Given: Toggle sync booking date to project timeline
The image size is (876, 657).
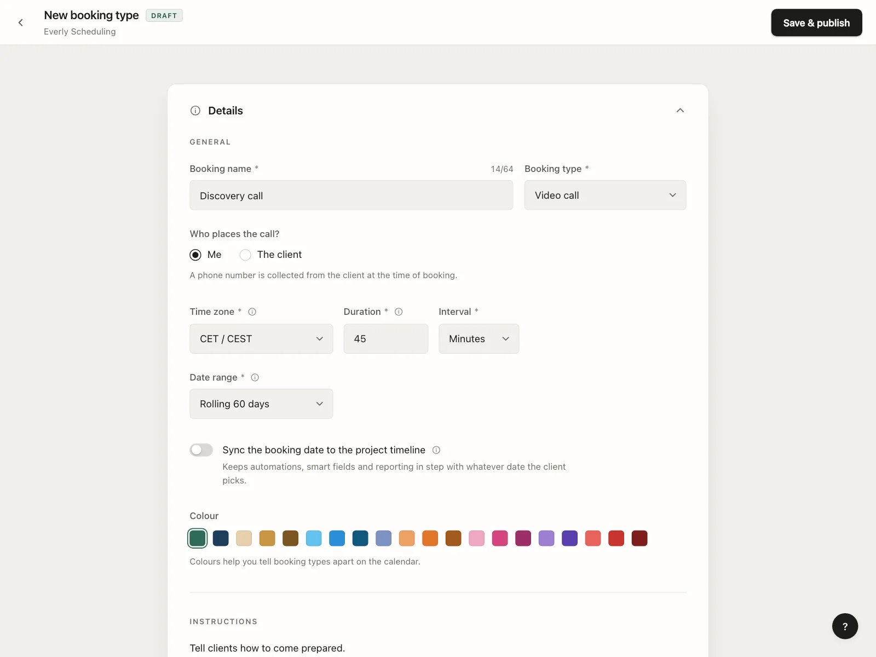Looking at the screenshot, I should point(201,450).
